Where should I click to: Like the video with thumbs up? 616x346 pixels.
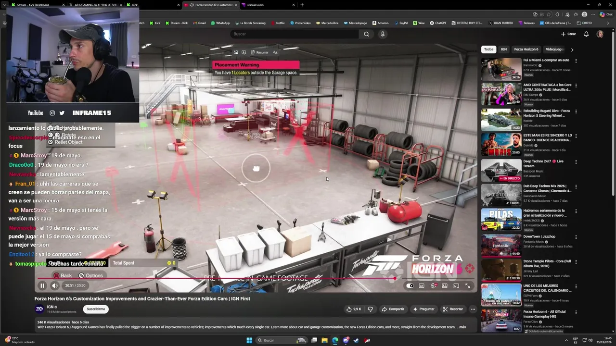tap(354, 309)
